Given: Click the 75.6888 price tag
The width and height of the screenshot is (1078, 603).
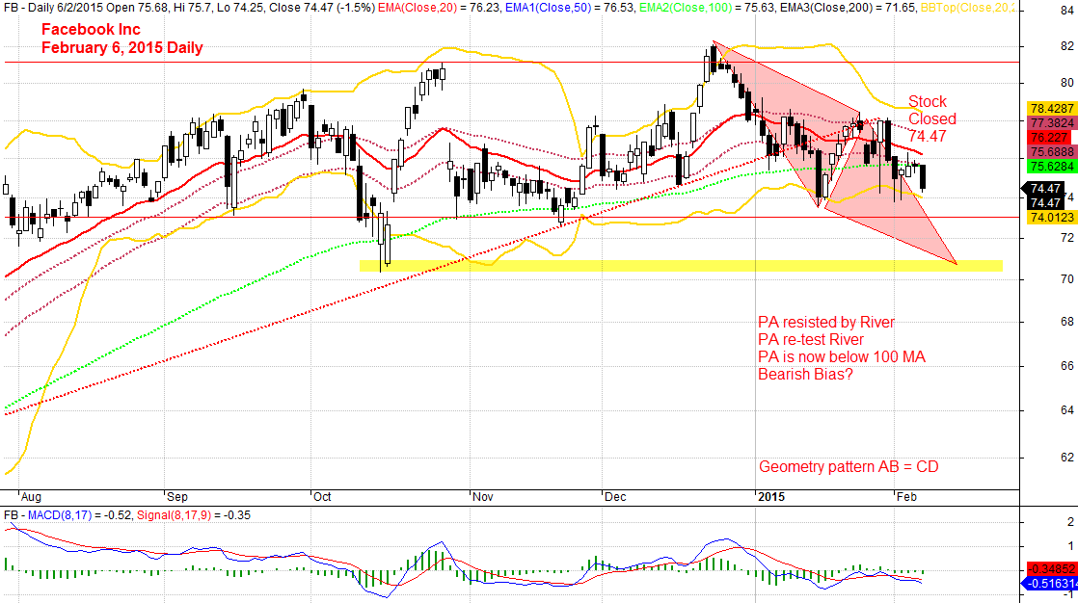Looking at the screenshot, I should pos(1052,152).
